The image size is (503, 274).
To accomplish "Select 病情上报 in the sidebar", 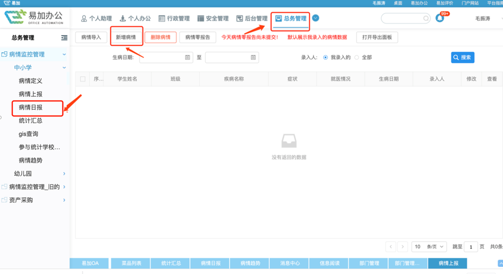I will click(x=31, y=94).
